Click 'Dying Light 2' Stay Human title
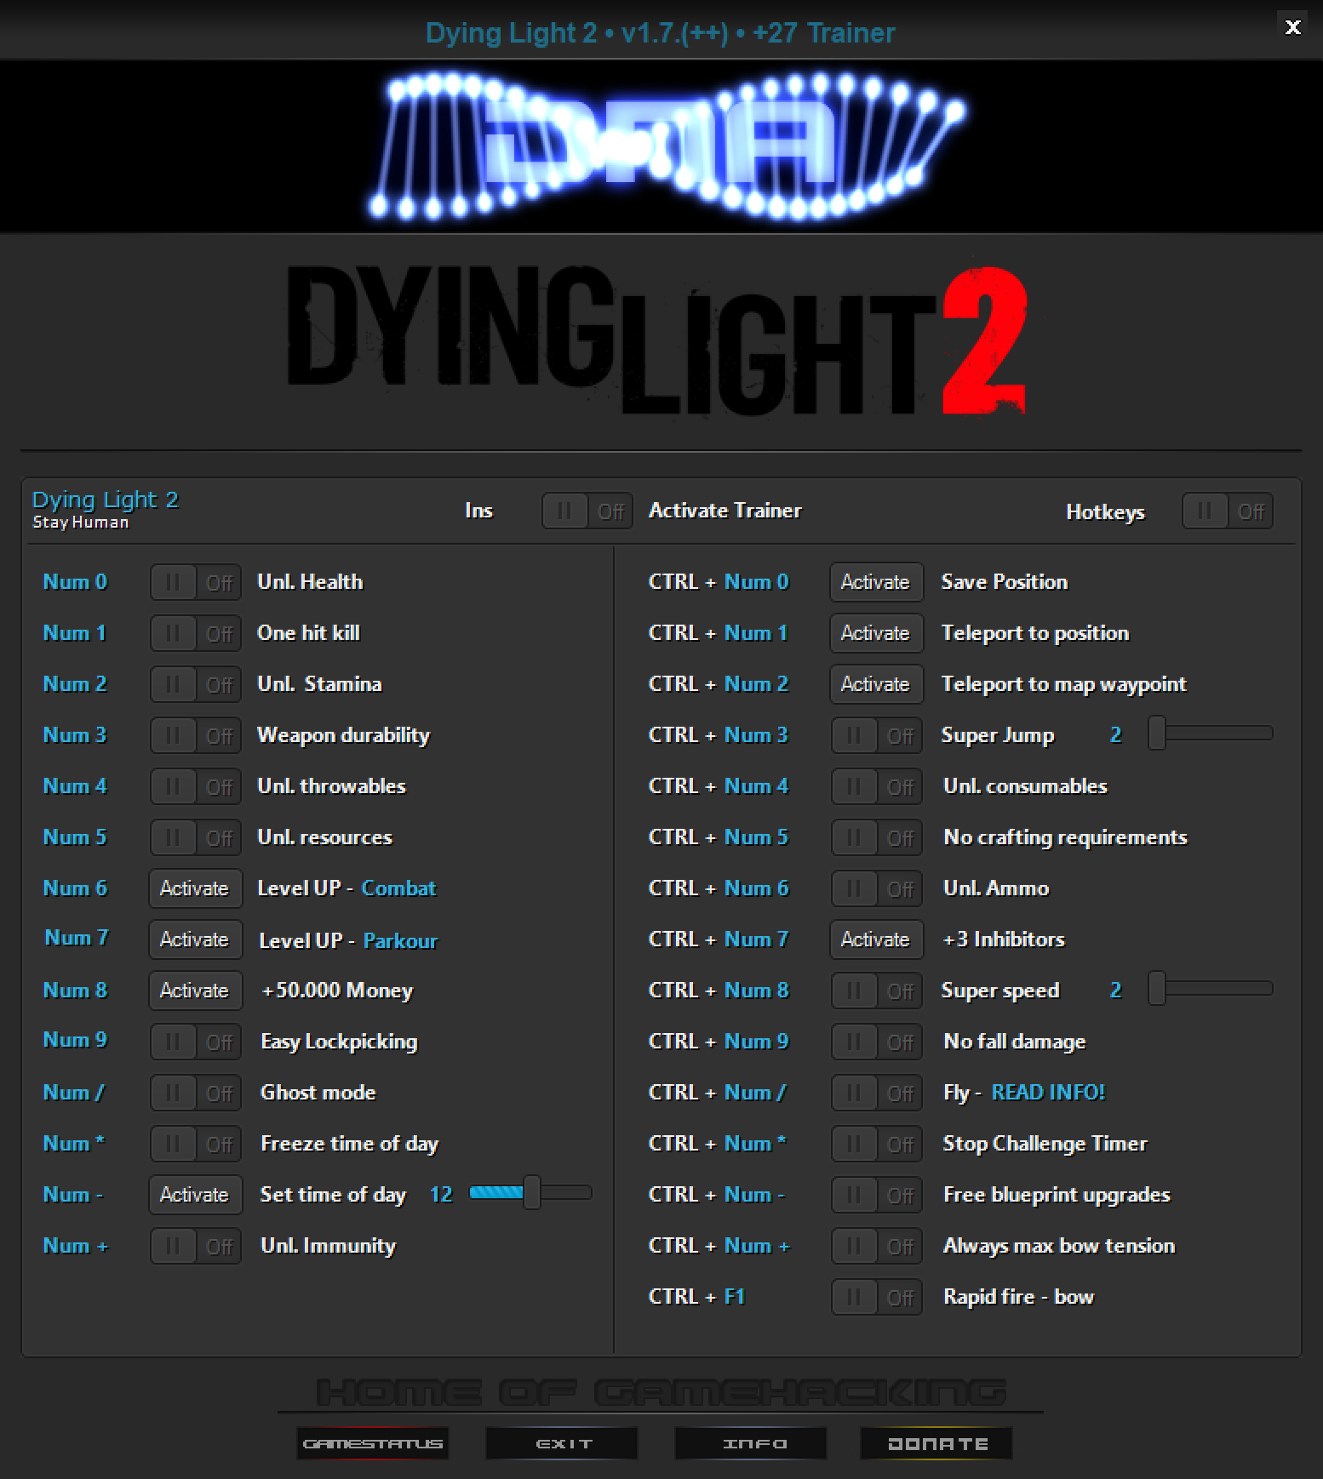The height and width of the screenshot is (1479, 1323). tap(106, 509)
